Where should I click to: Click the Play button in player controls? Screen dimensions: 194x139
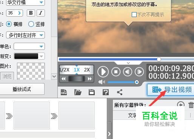[103, 72]
